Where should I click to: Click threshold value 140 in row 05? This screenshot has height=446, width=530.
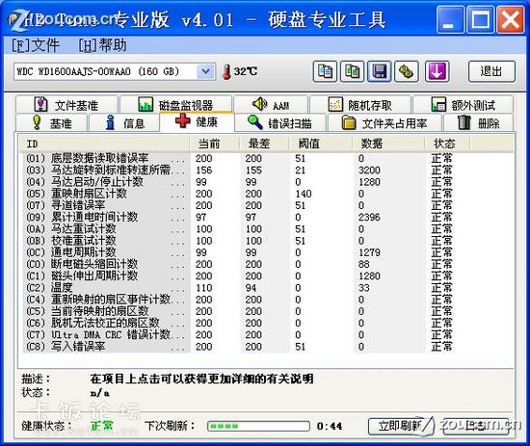point(304,194)
